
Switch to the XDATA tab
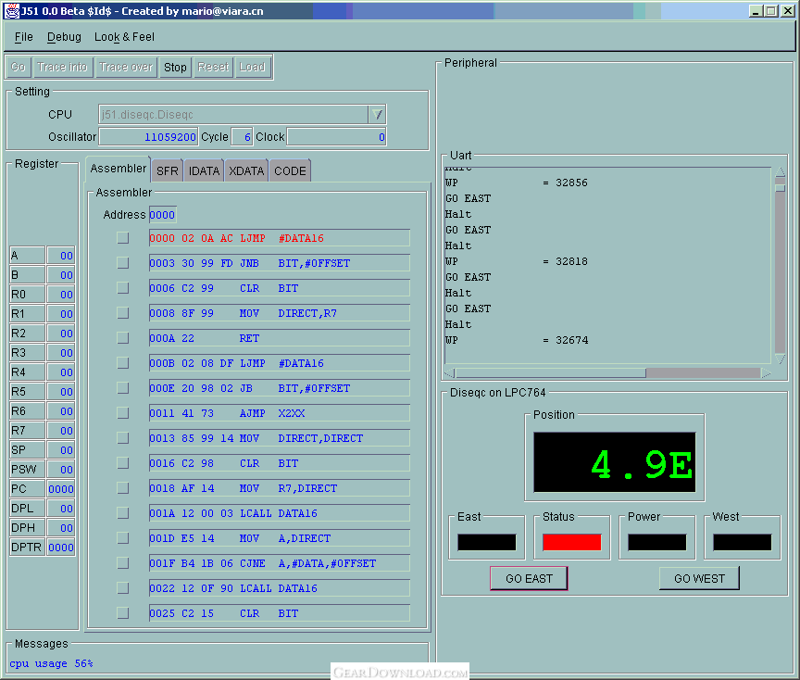coord(246,171)
